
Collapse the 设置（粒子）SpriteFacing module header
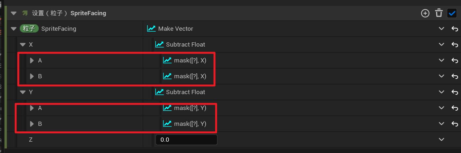point(13,13)
